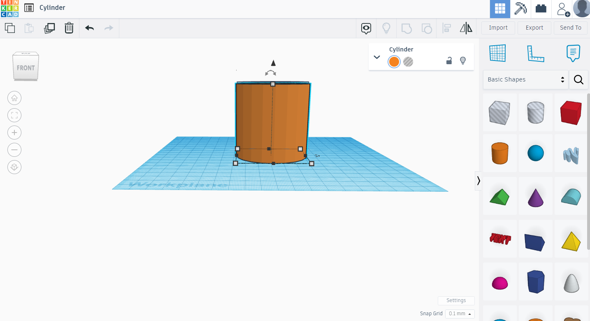Click the Fit view to selection icon

[x=14, y=115]
